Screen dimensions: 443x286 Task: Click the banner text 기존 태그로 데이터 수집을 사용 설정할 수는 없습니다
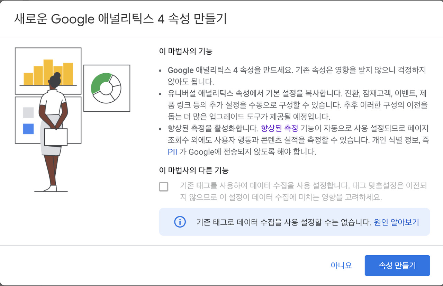coord(284,222)
